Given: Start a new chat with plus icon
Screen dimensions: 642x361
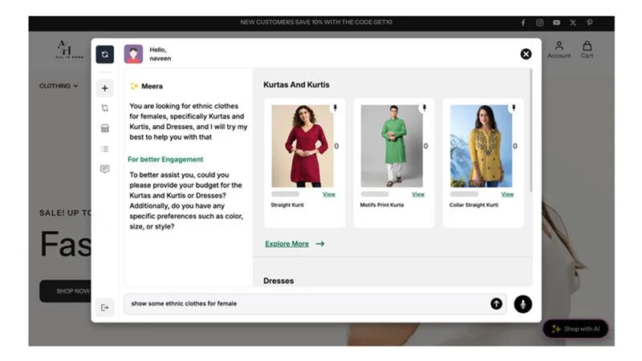Looking at the screenshot, I should click(x=105, y=88).
